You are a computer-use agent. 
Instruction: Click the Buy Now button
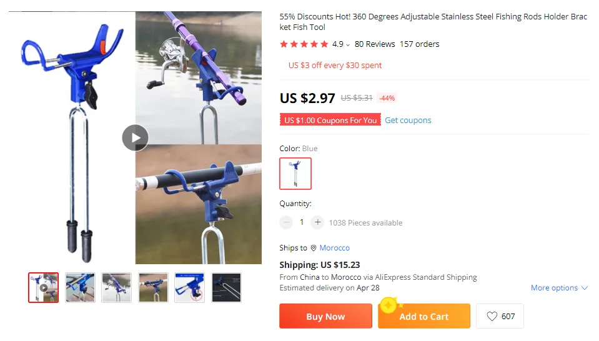pos(325,316)
